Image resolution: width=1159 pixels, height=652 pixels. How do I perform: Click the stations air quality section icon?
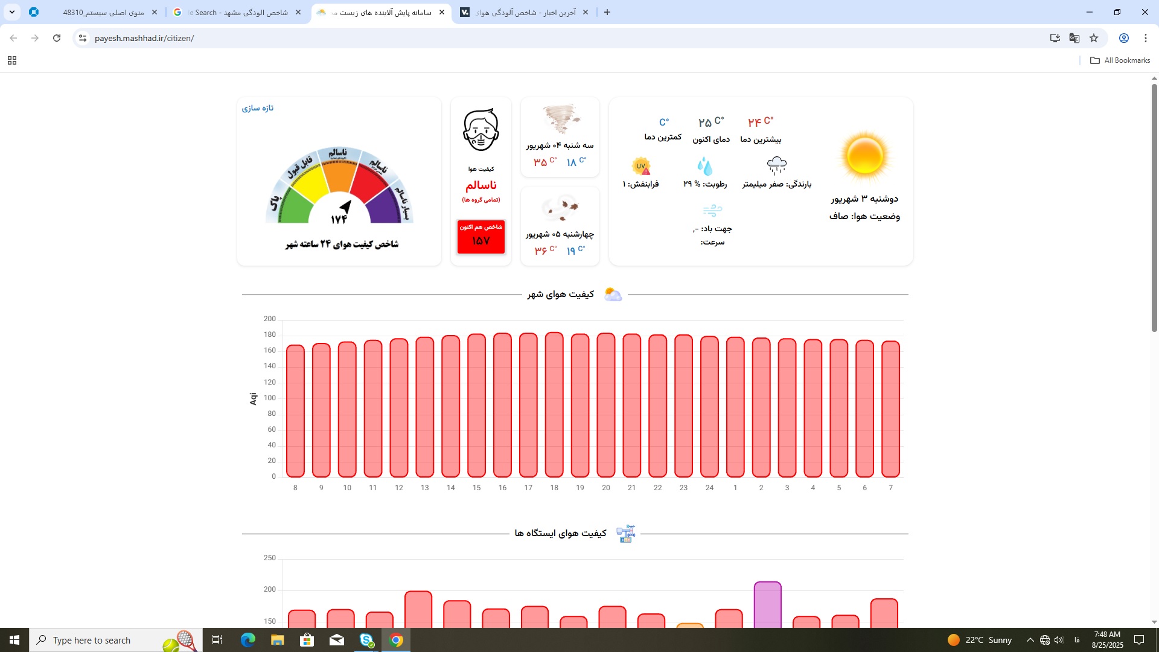tap(625, 534)
